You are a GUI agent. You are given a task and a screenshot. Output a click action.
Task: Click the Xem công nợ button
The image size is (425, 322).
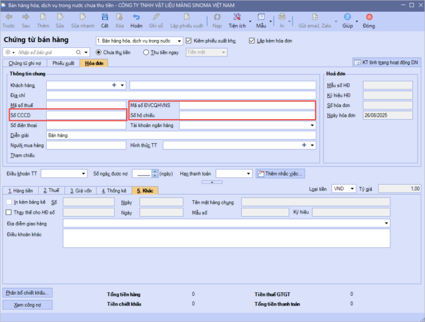[x=27, y=304]
